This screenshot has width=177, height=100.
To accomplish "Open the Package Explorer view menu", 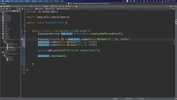I will [x=19, y=11].
